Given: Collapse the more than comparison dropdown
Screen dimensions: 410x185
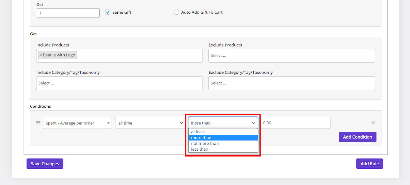Looking at the screenshot, I should (x=223, y=123).
